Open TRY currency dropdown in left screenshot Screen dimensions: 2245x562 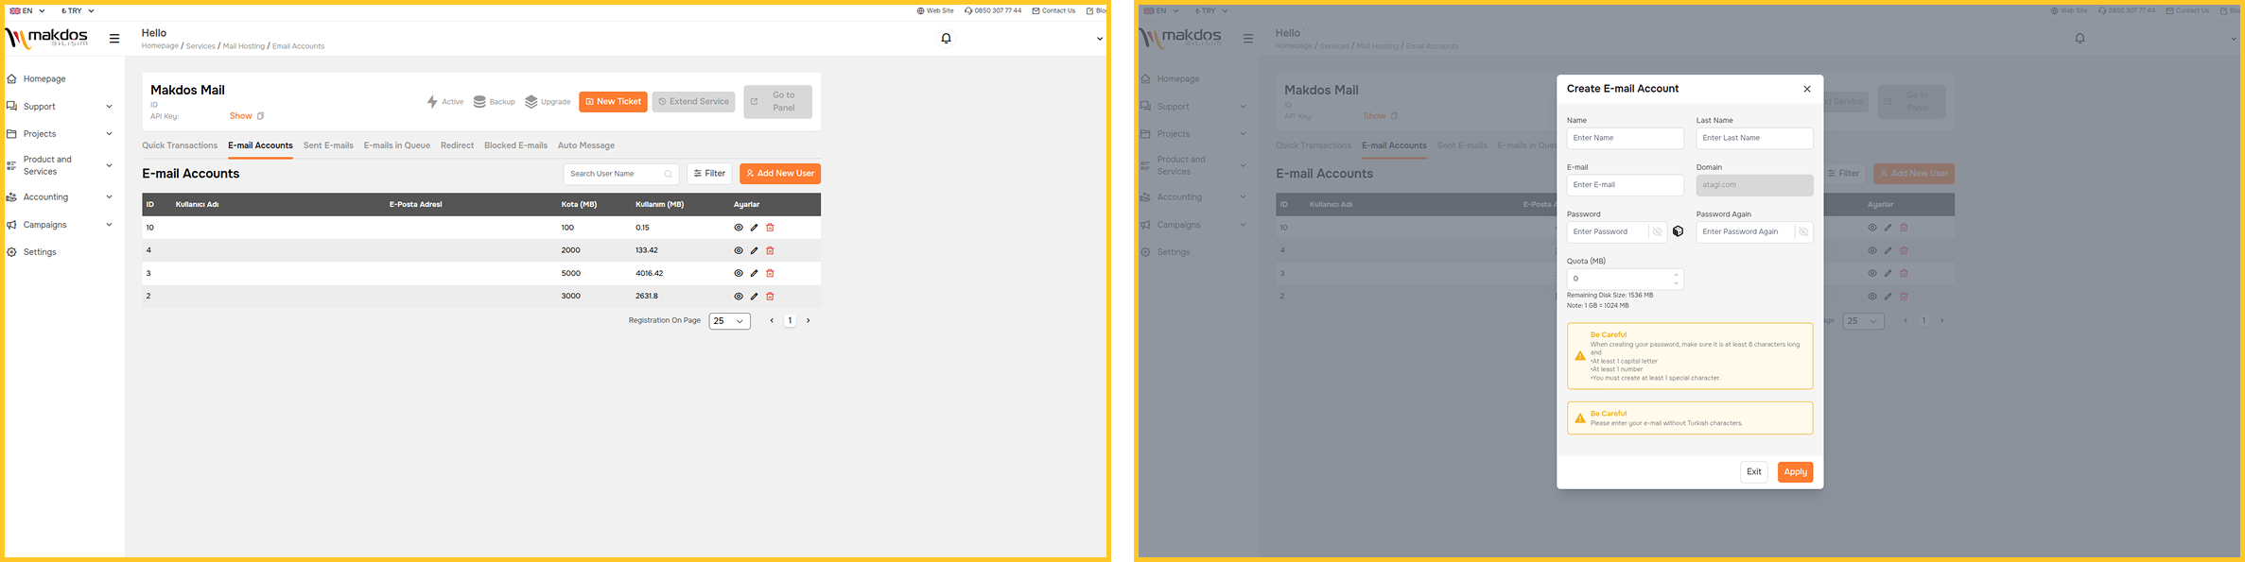coord(78,11)
